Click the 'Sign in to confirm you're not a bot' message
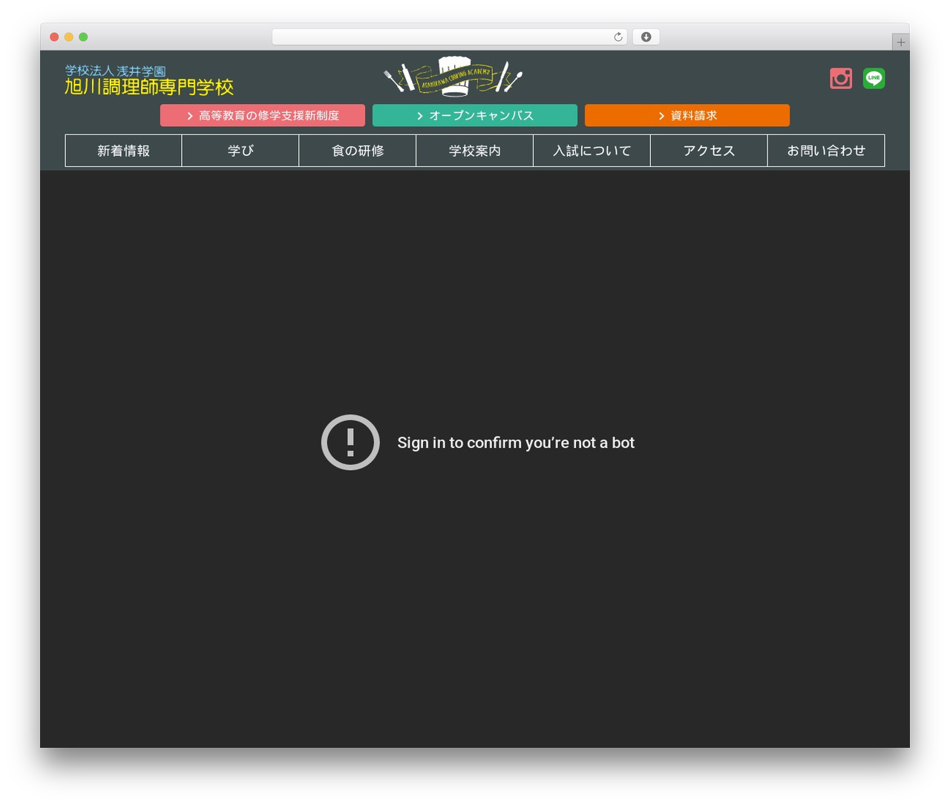Image resolution: width=950 pixels, height=805 pixels. [x=516, y=443]
